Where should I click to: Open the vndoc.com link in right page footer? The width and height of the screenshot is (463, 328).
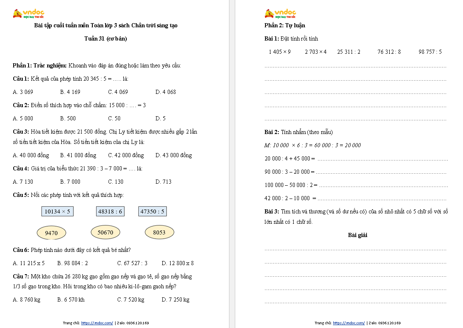pos(349,323)
